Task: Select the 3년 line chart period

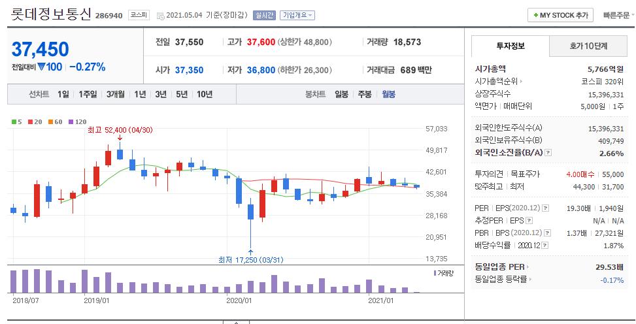Action: point(161,94)
